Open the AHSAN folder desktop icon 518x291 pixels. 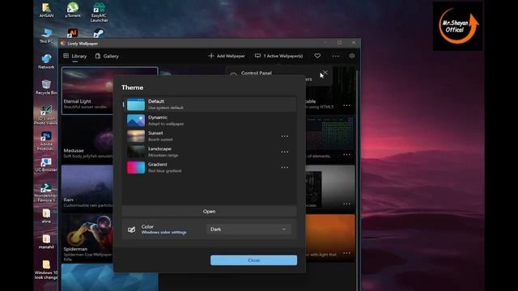click(x=46, y=10)
